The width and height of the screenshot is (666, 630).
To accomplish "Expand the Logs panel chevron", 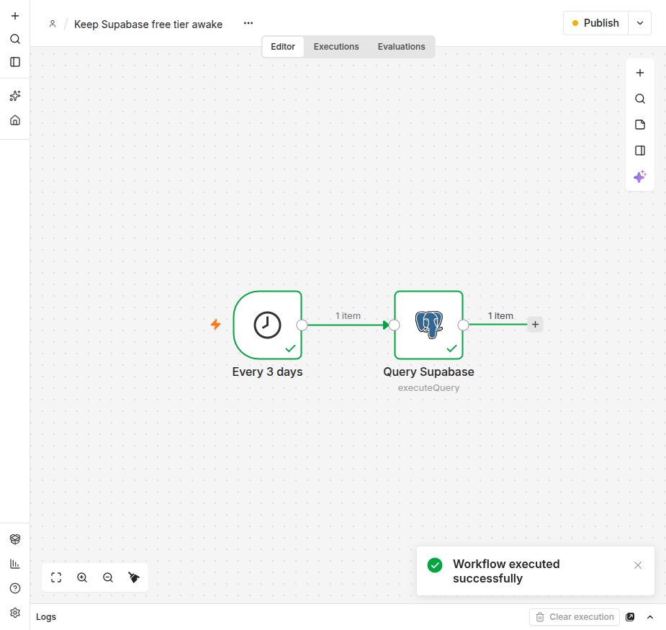I will [x=650, y=617].
